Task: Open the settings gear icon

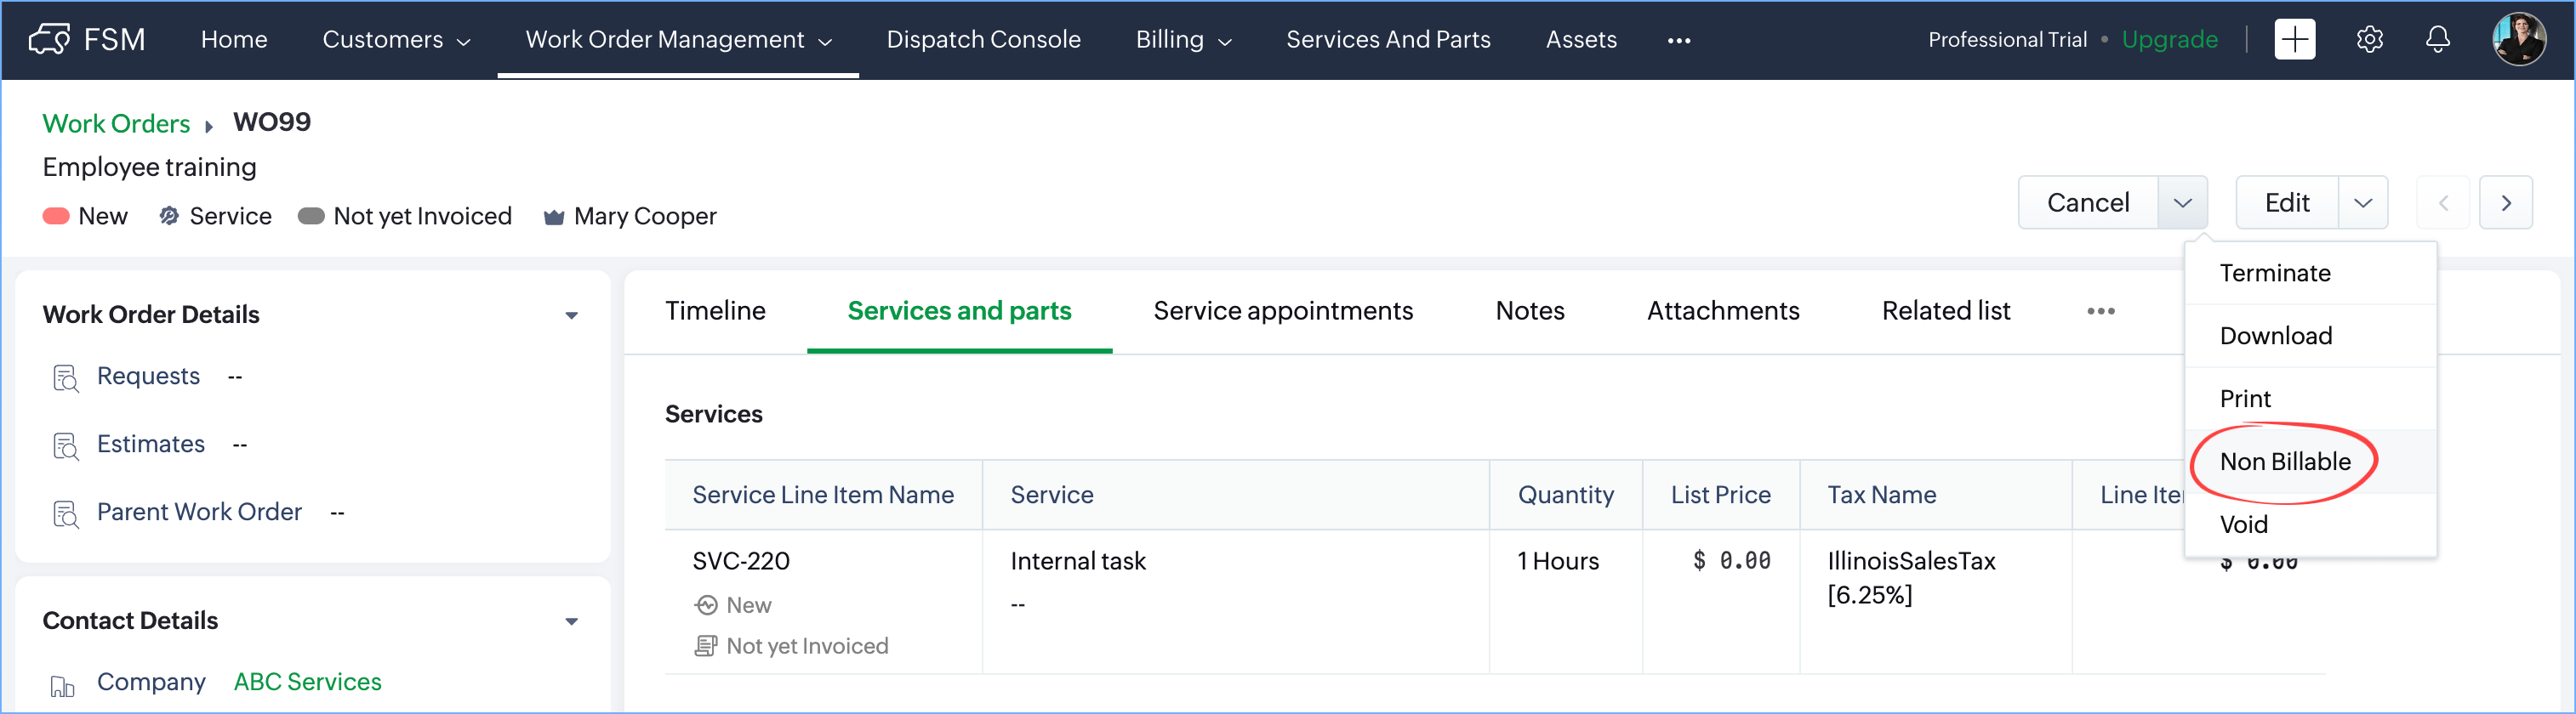Action: tap(2369, 40)
